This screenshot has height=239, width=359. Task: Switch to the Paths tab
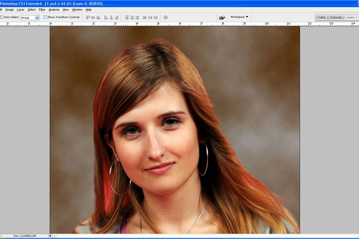pyautogui.click(x=322, y=17)
